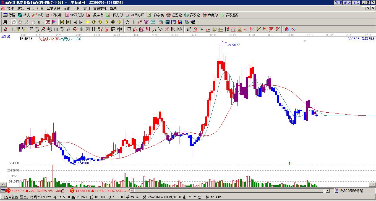Image resolution: width=376 pixels, height=201 pixels.
Task: Open the 窗口 menu
Action: pyautogui.click(x=87, y=8)
